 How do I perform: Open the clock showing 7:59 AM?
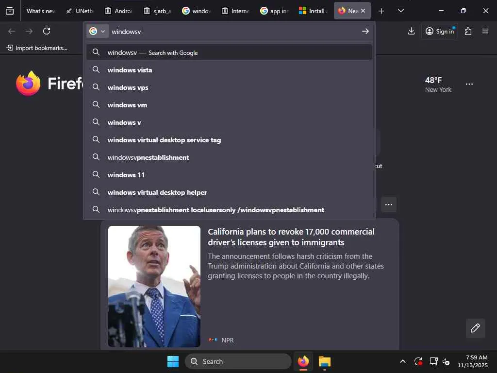tap(473, 361)
